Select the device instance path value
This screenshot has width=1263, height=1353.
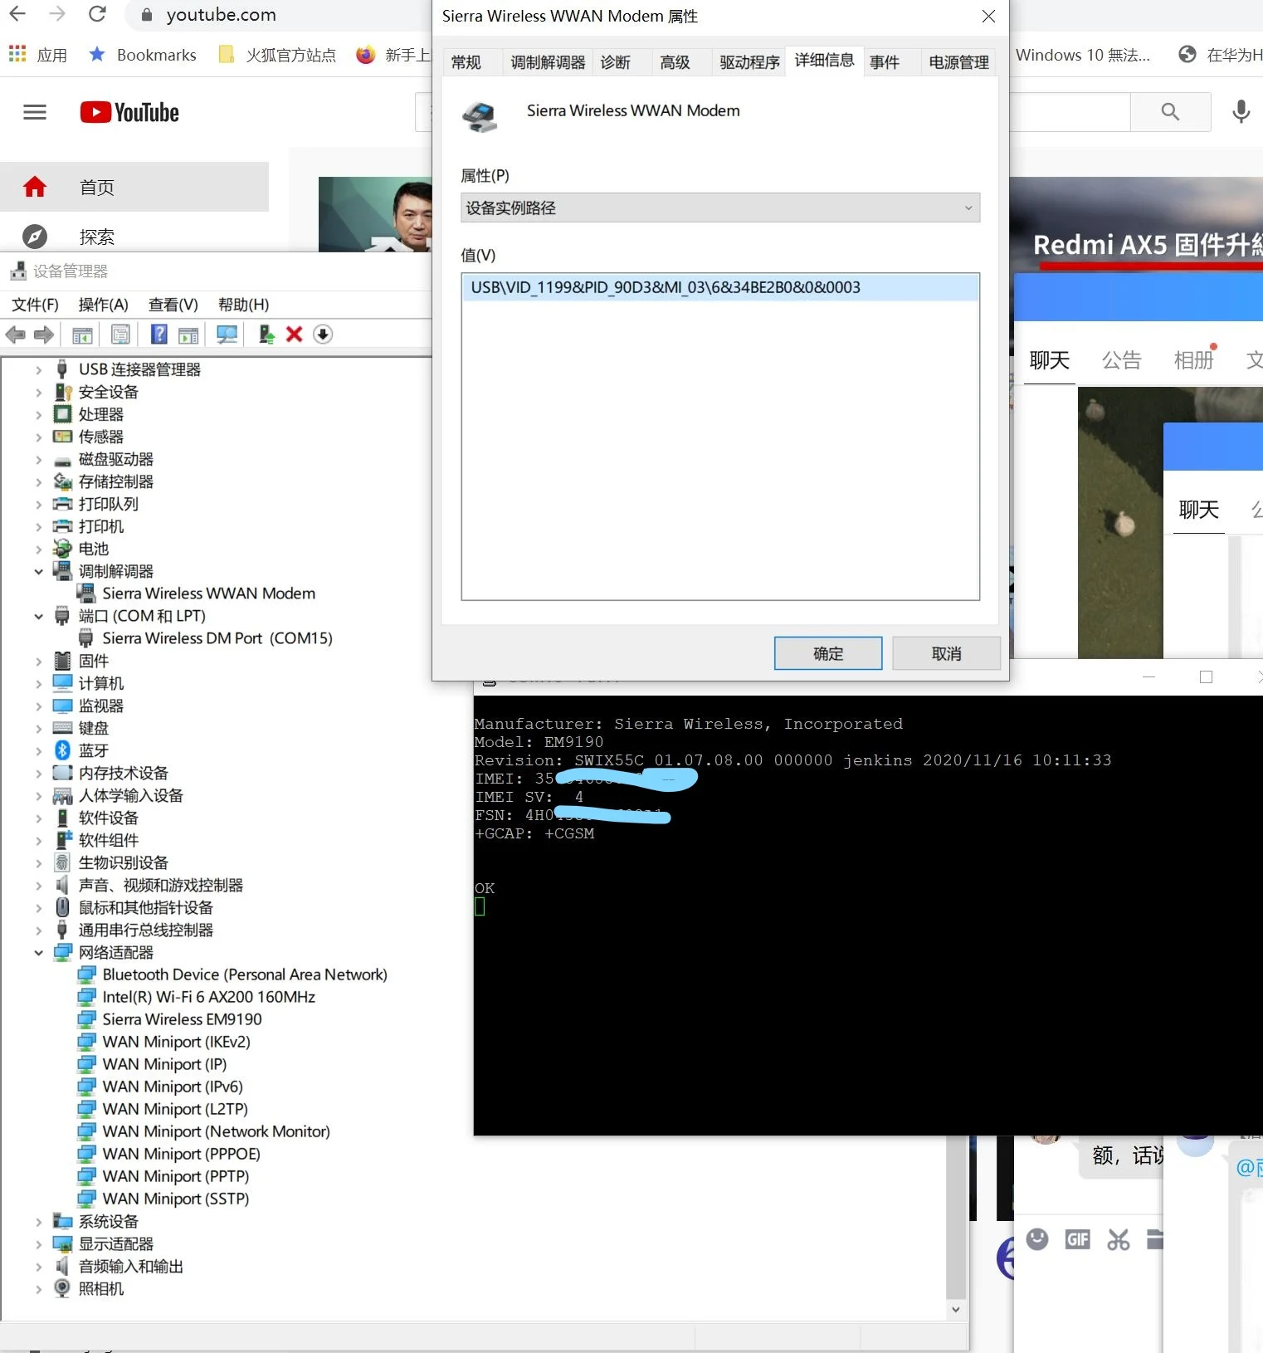tap(720, 287)
